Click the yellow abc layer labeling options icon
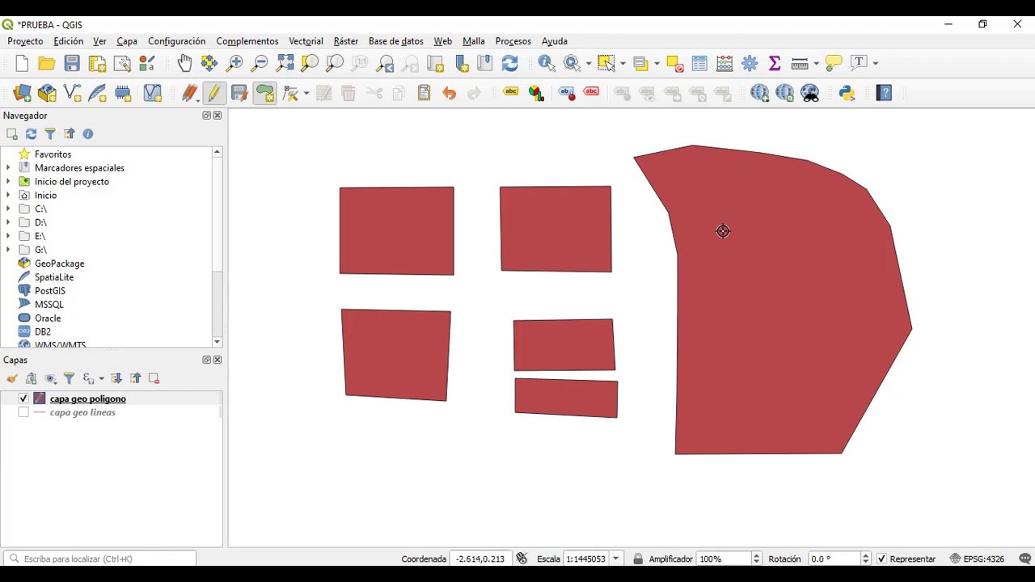The image size is (1035, 582). click(510, 91)
